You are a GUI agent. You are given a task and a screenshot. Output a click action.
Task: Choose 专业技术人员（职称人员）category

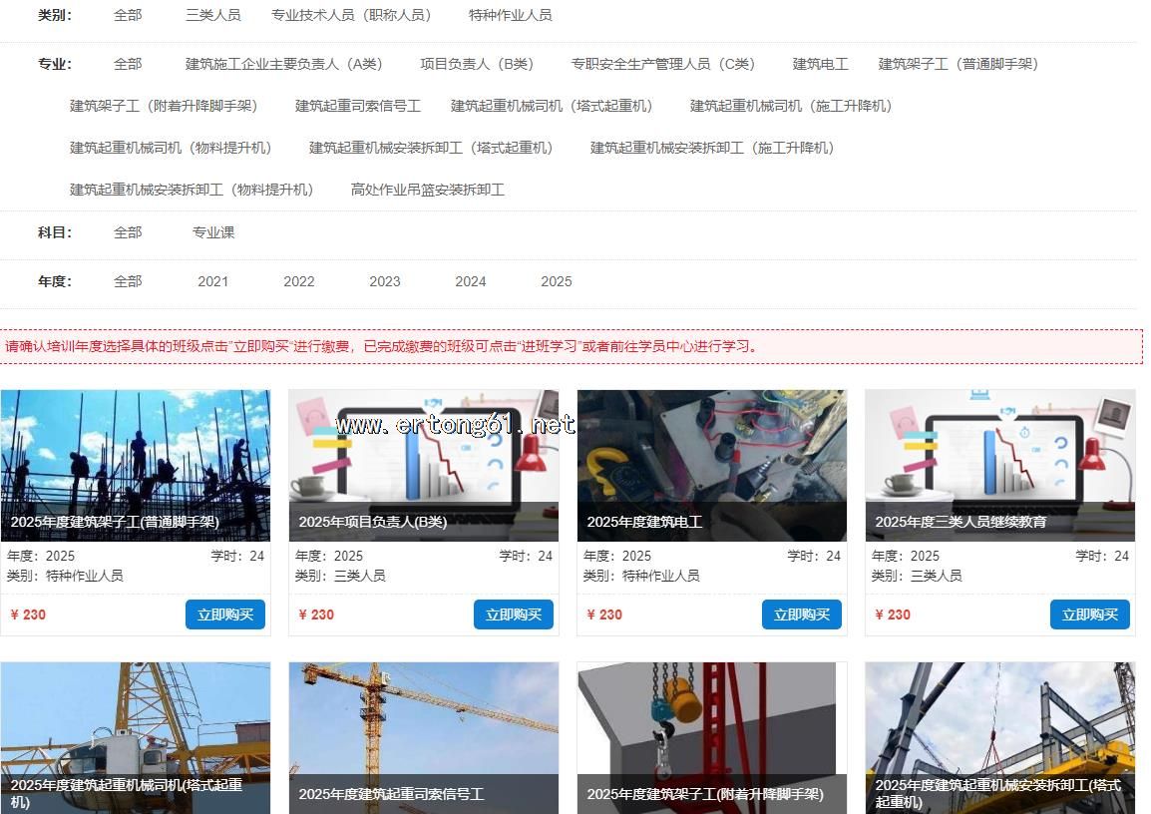[x=354, y=15]
